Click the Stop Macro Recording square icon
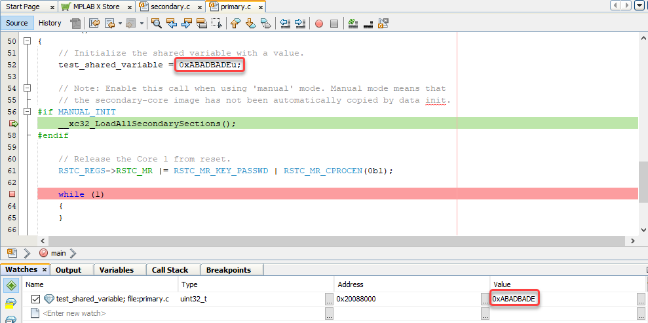The height and width of the screenshot is (323, 648). (x=334, y=24)
